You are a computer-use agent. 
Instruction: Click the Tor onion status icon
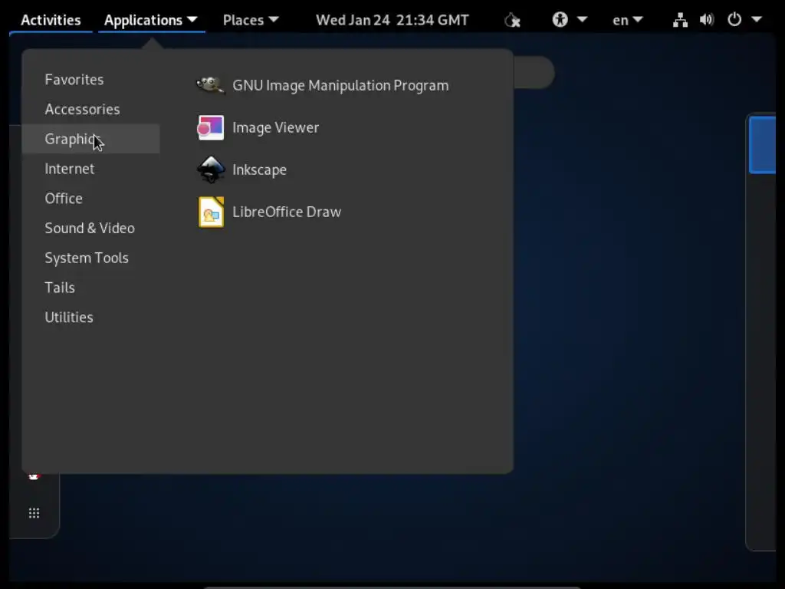[x=511, y=20]
